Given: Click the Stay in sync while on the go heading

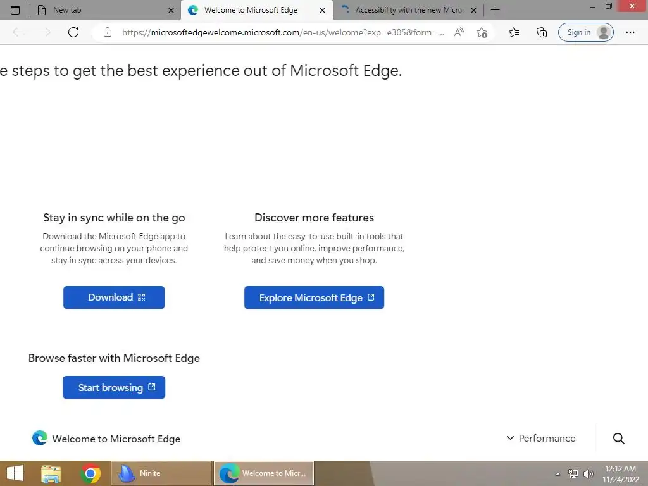Looking at the screenshot, I should (114, 218).
